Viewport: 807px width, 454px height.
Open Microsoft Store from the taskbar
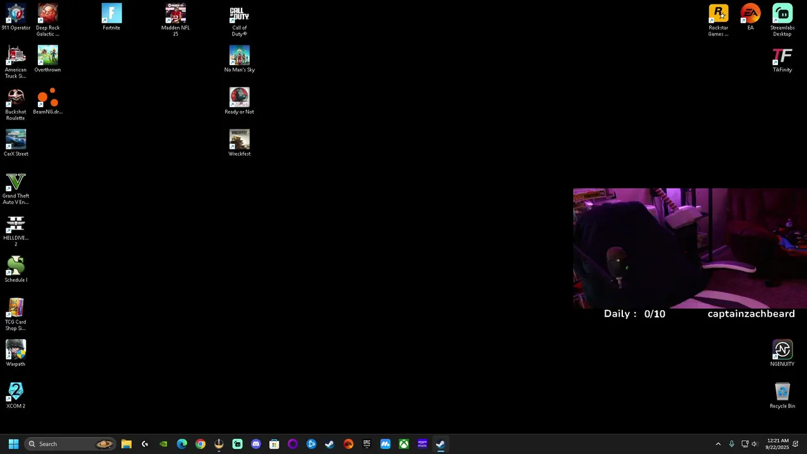point(274,444)
